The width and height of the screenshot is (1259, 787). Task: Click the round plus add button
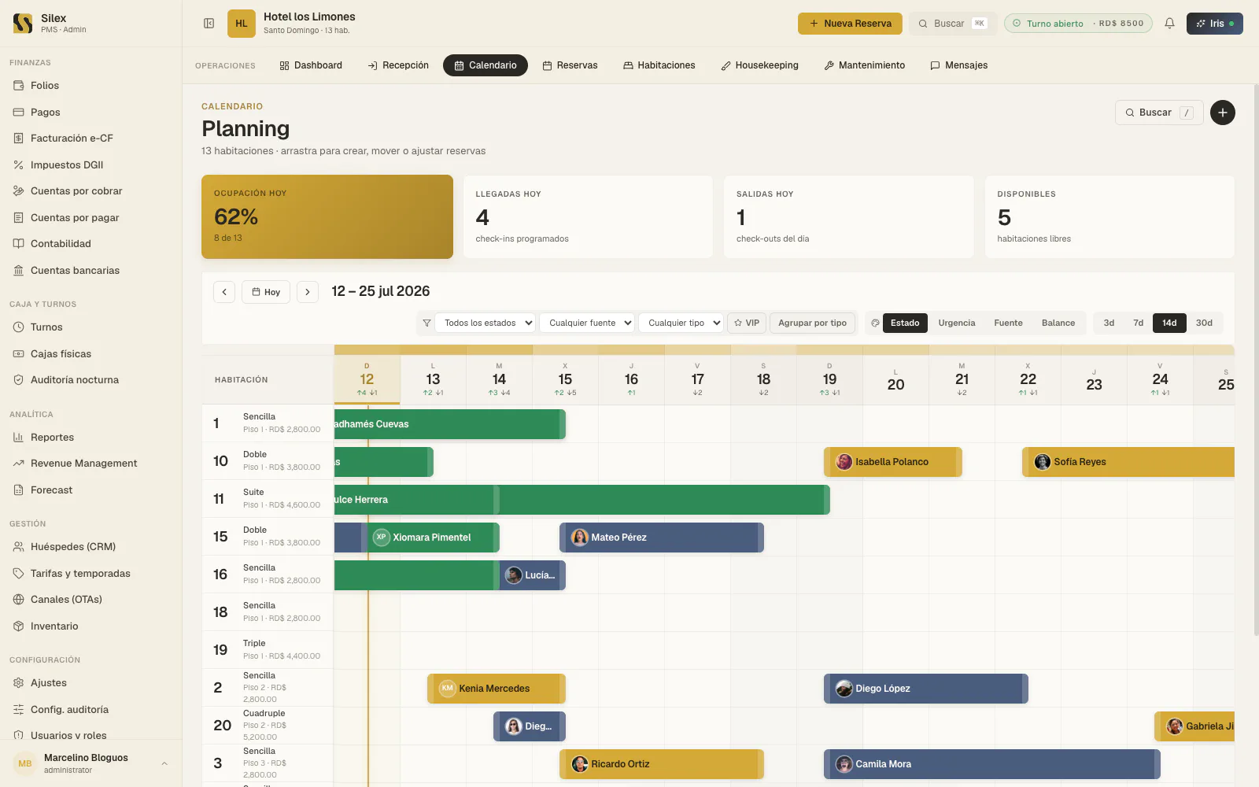(x=1222, y=113)
